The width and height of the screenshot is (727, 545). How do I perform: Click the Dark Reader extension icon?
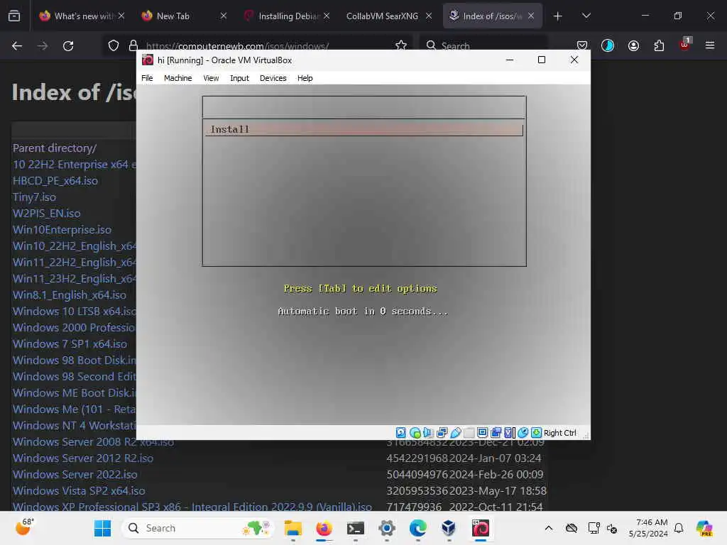pos(608,45)
